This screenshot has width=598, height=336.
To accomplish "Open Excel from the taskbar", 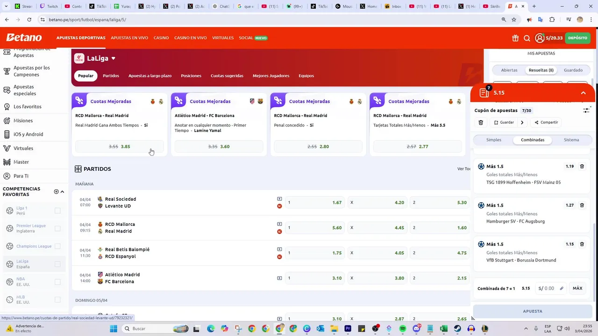I will (x=444, y=329).
